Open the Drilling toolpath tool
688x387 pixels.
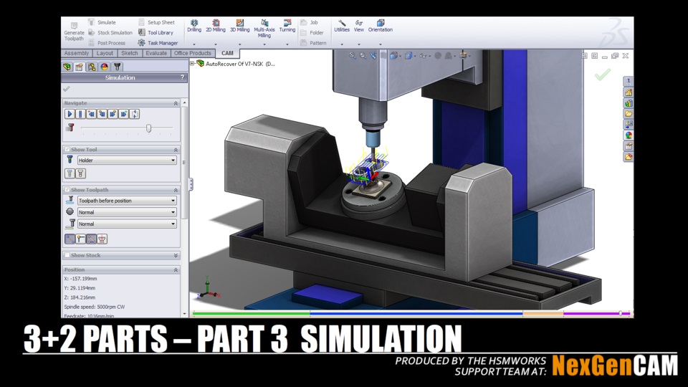pyautogui.click(x=194, y=26)
